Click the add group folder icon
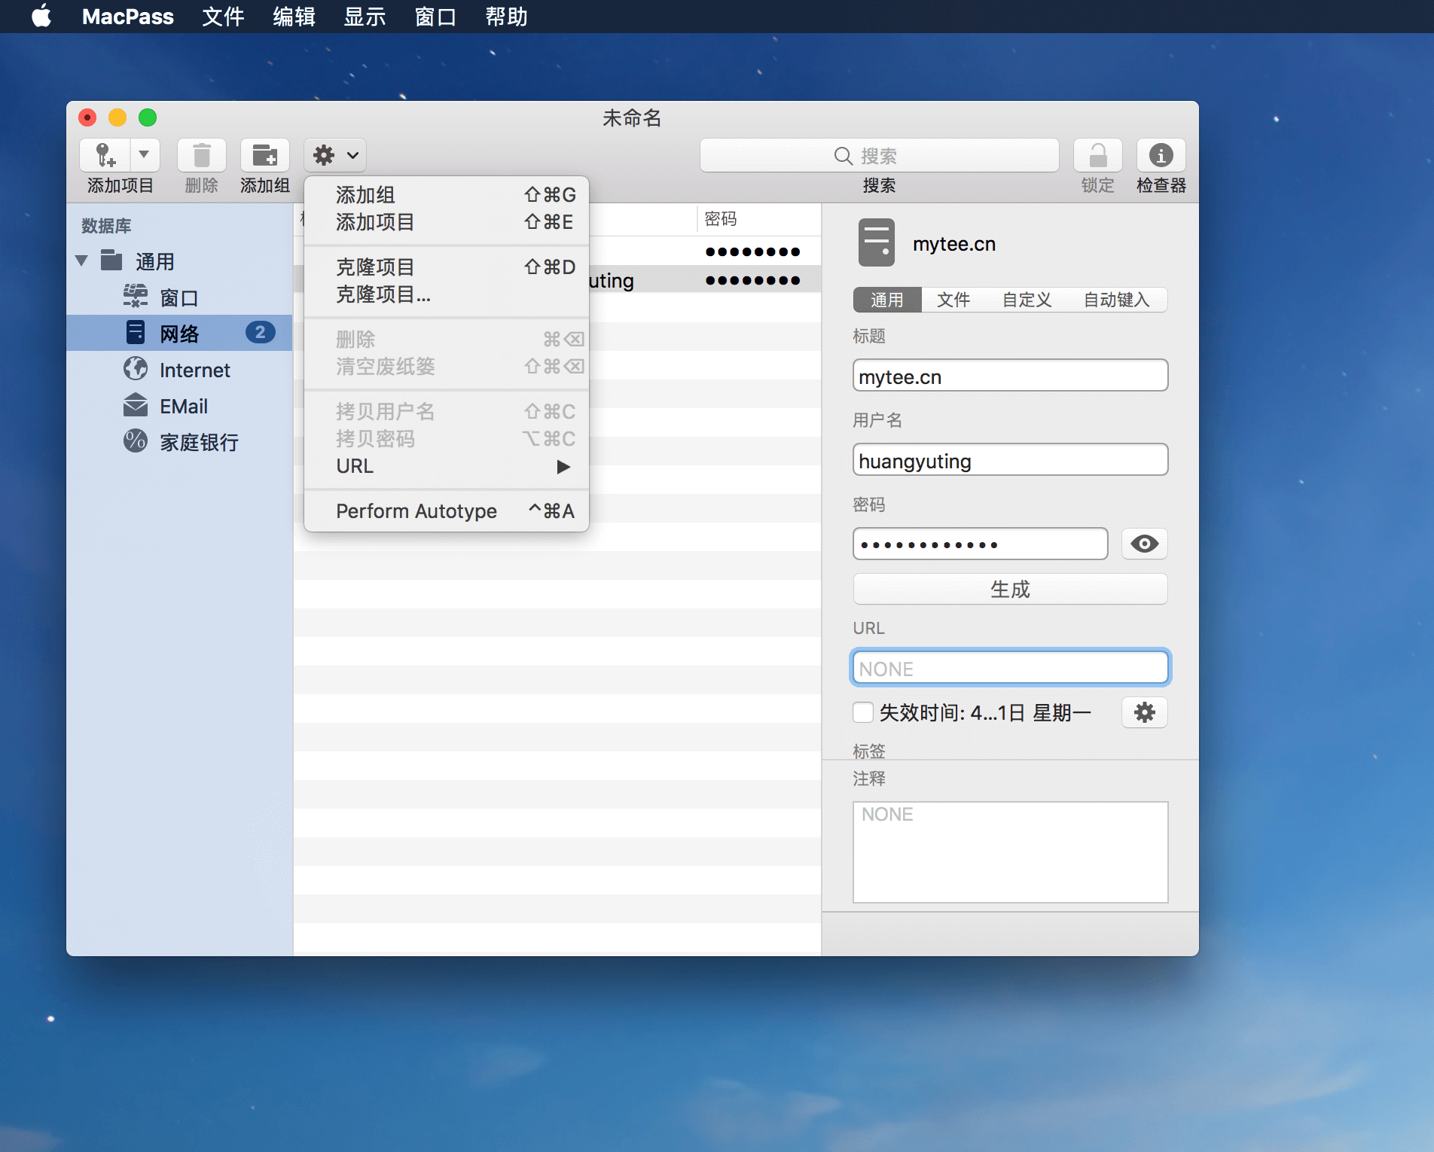1434x1152 pixels. pos(264,155)
